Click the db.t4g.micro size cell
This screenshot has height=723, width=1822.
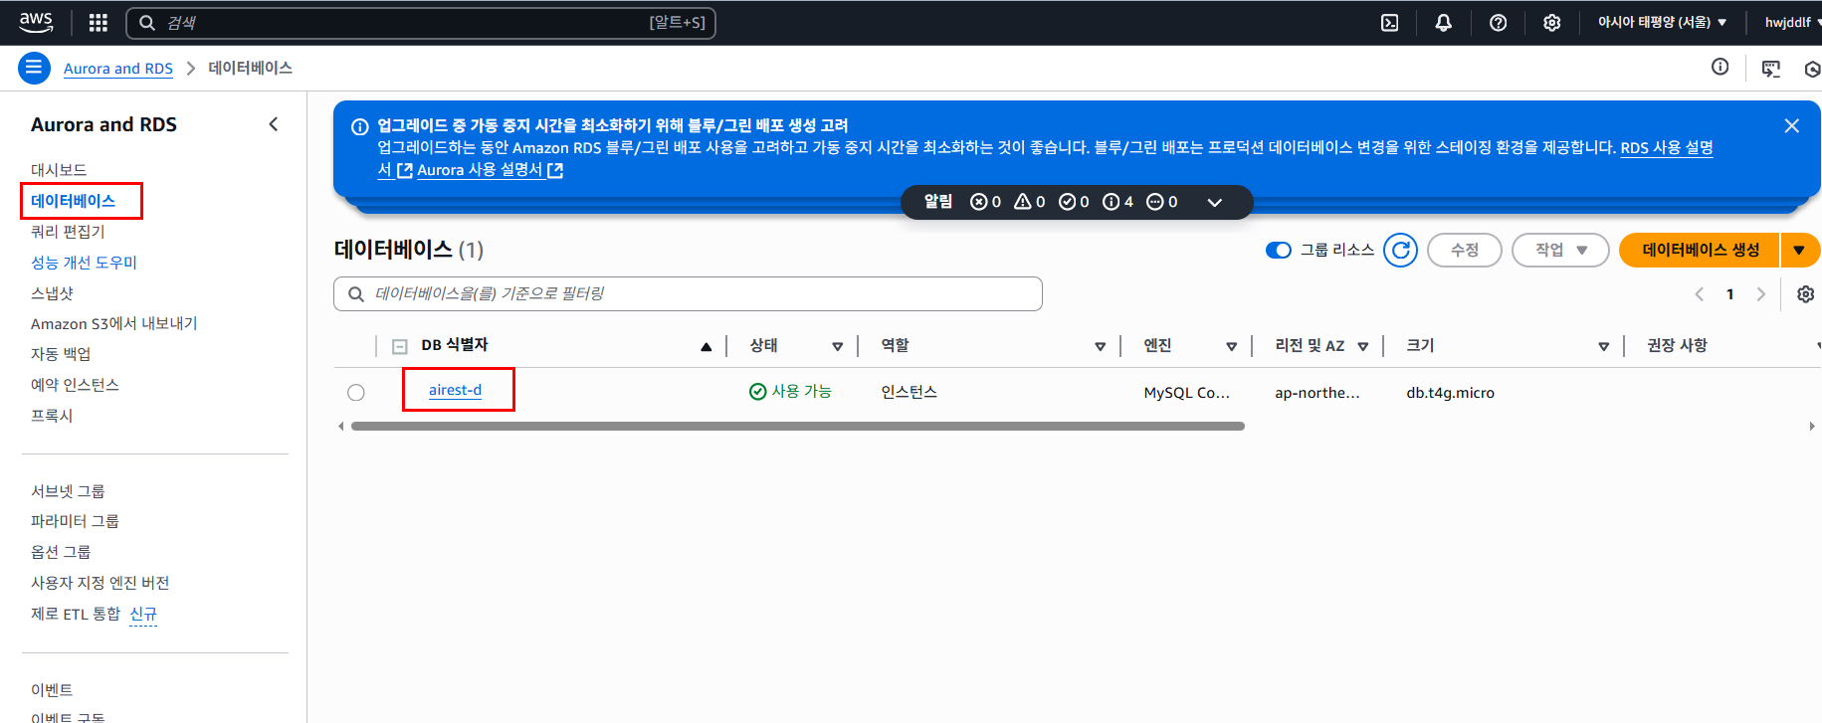[1450, 393]
